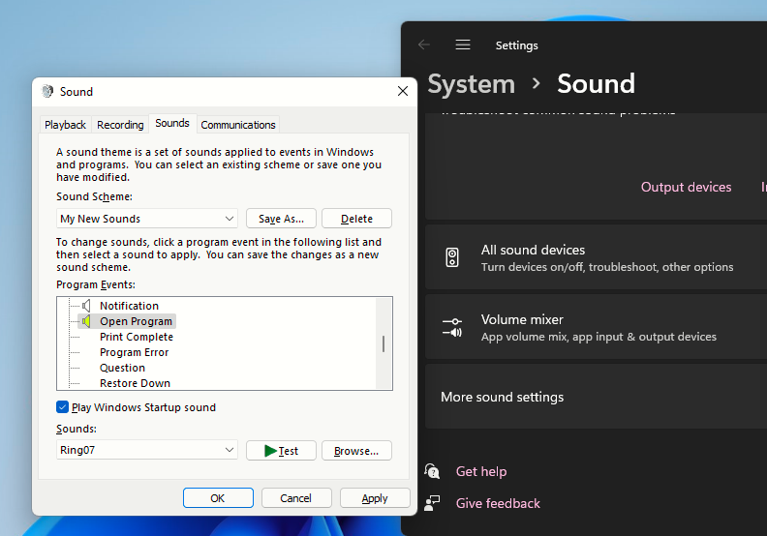This screenshot has width=767, height=536.
Task: Go back using Settings back arrow
Action: (424, 45)
